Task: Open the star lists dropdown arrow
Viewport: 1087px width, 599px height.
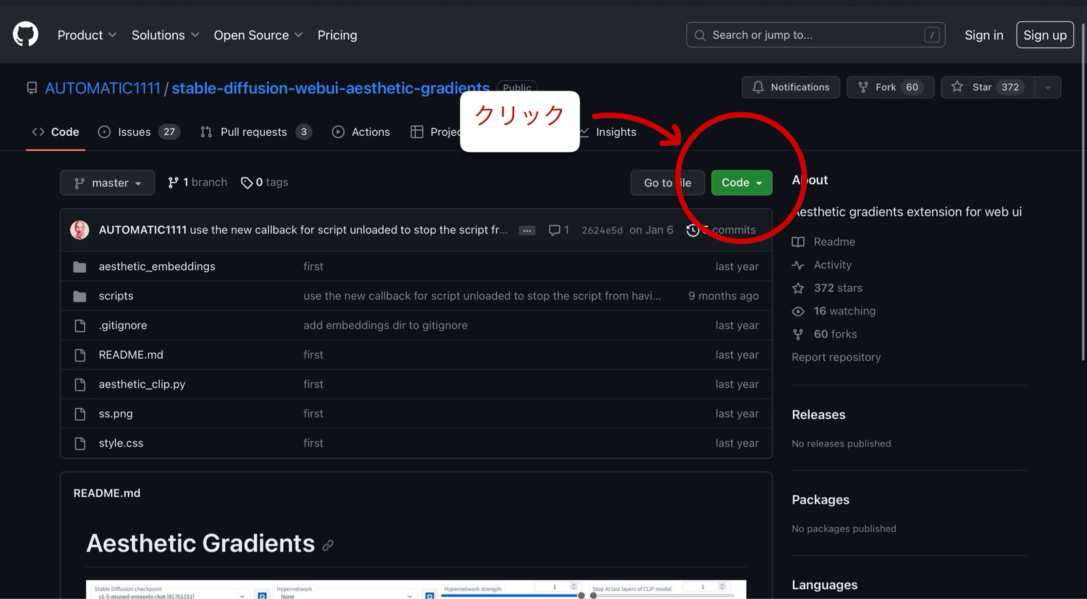Action: [x=1048, y=87]
